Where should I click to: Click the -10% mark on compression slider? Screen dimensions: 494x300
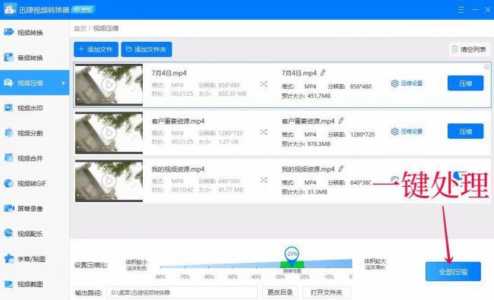[328, 276]
